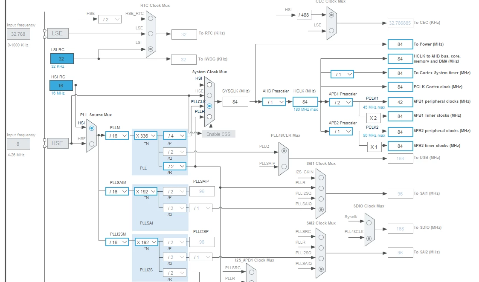This screenshot has height=282, width=479.
Task: Click the PLLI2SP value box 96
Action: click(202, 242)
